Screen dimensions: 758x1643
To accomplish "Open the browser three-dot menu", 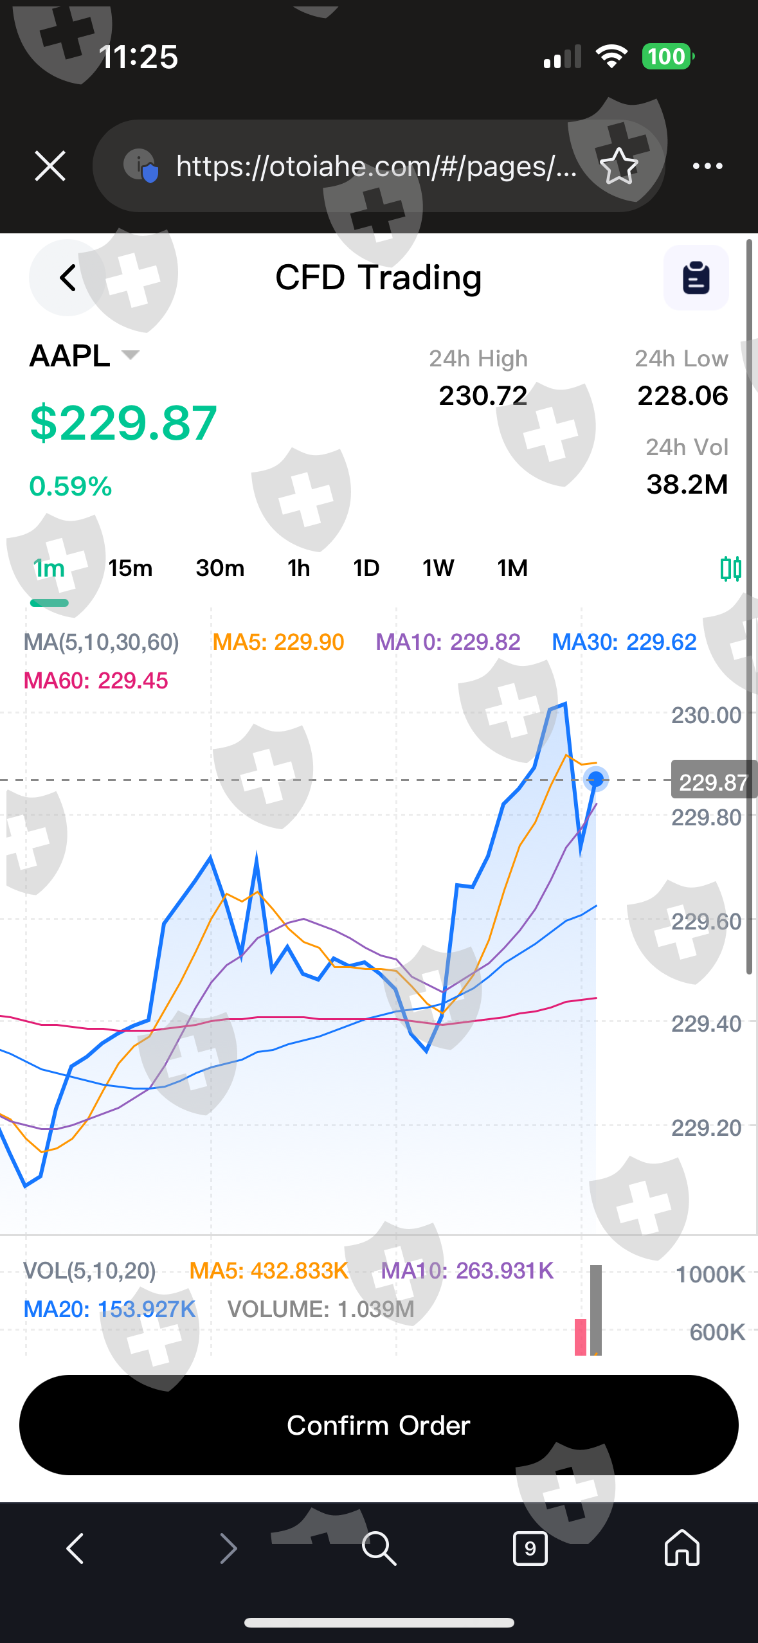I will [x=707, y=166].
